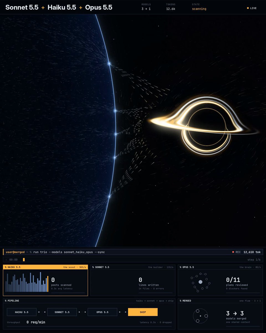This screenshot has height=333, width=266.
Task: Click the play arrow beside 00:00
Action: tap(6, 260)
